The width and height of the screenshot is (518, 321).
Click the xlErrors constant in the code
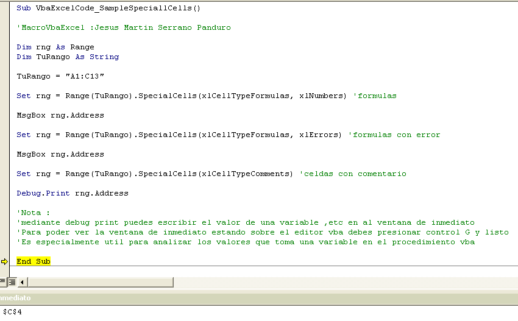point(318,135)
